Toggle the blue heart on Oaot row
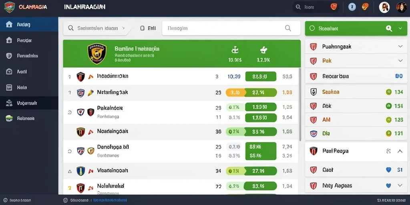Image resolution: width=410 pixels, height=205 pixels. click(x=388, y=170)
